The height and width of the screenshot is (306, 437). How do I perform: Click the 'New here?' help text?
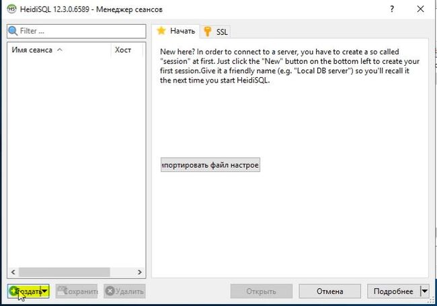click(290, 66)
